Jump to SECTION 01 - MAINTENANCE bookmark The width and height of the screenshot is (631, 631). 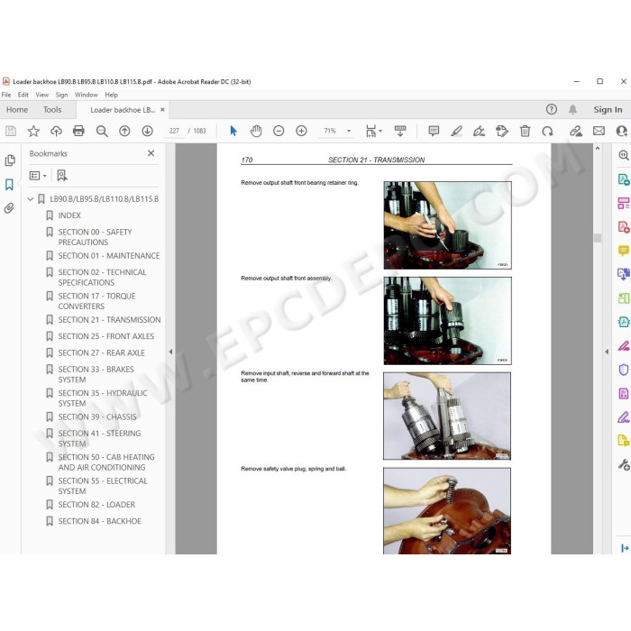pyautogui.click(x=109, y=255)
